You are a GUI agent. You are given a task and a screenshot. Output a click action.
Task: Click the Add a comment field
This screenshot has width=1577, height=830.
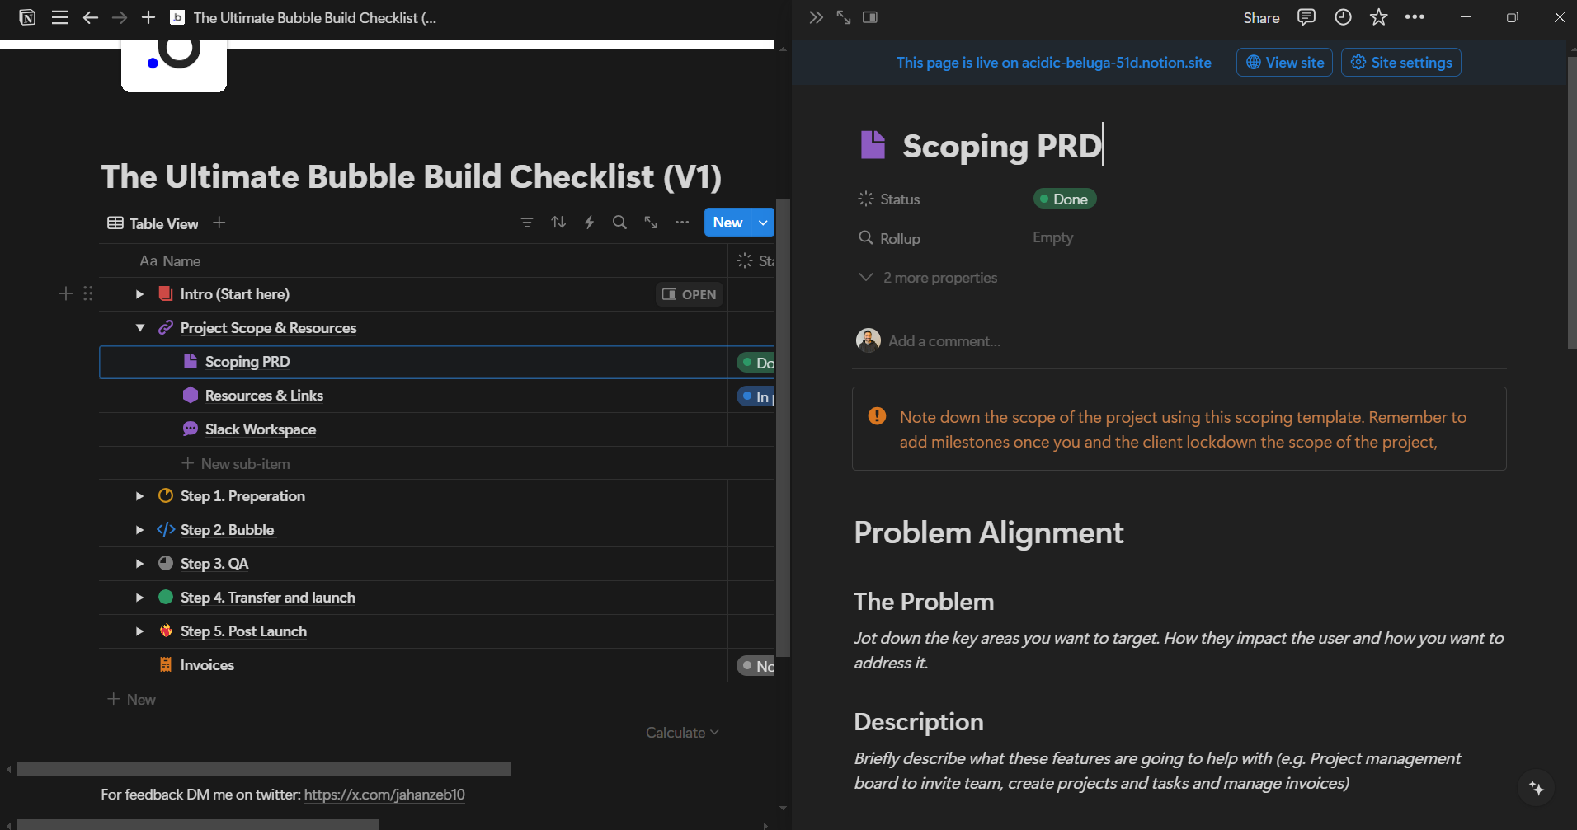[944, 341]
